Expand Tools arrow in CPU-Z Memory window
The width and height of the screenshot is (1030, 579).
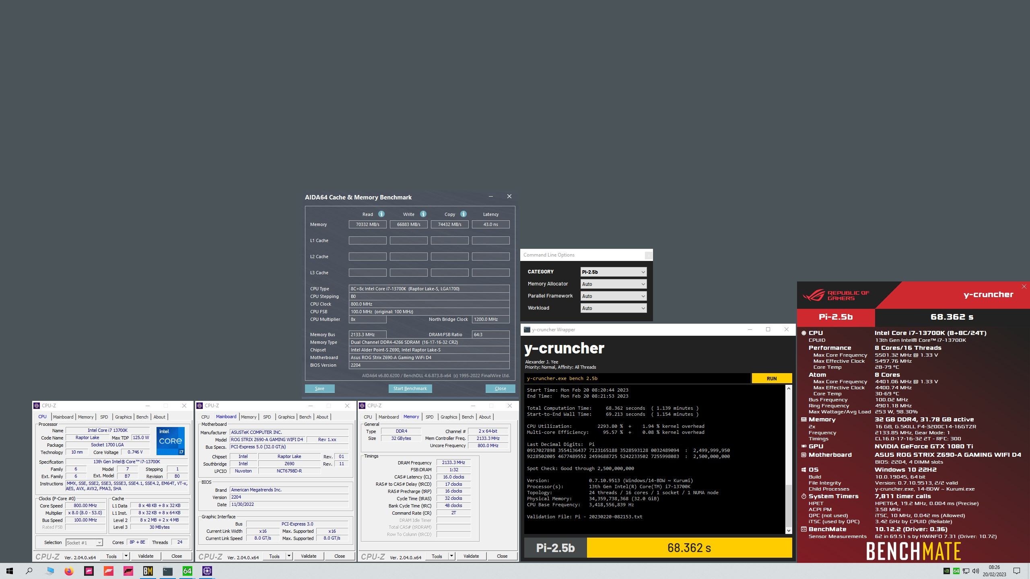tap(451, 556)
